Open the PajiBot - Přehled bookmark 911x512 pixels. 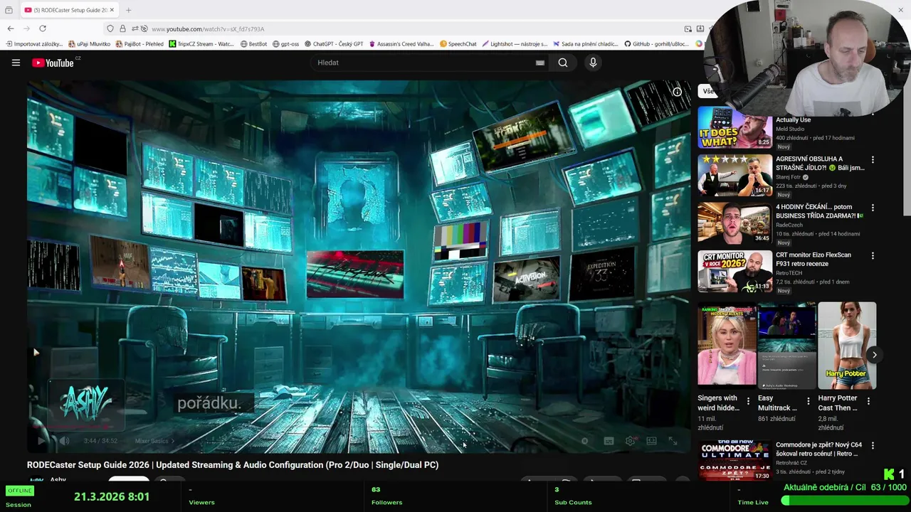pos(139,44)
